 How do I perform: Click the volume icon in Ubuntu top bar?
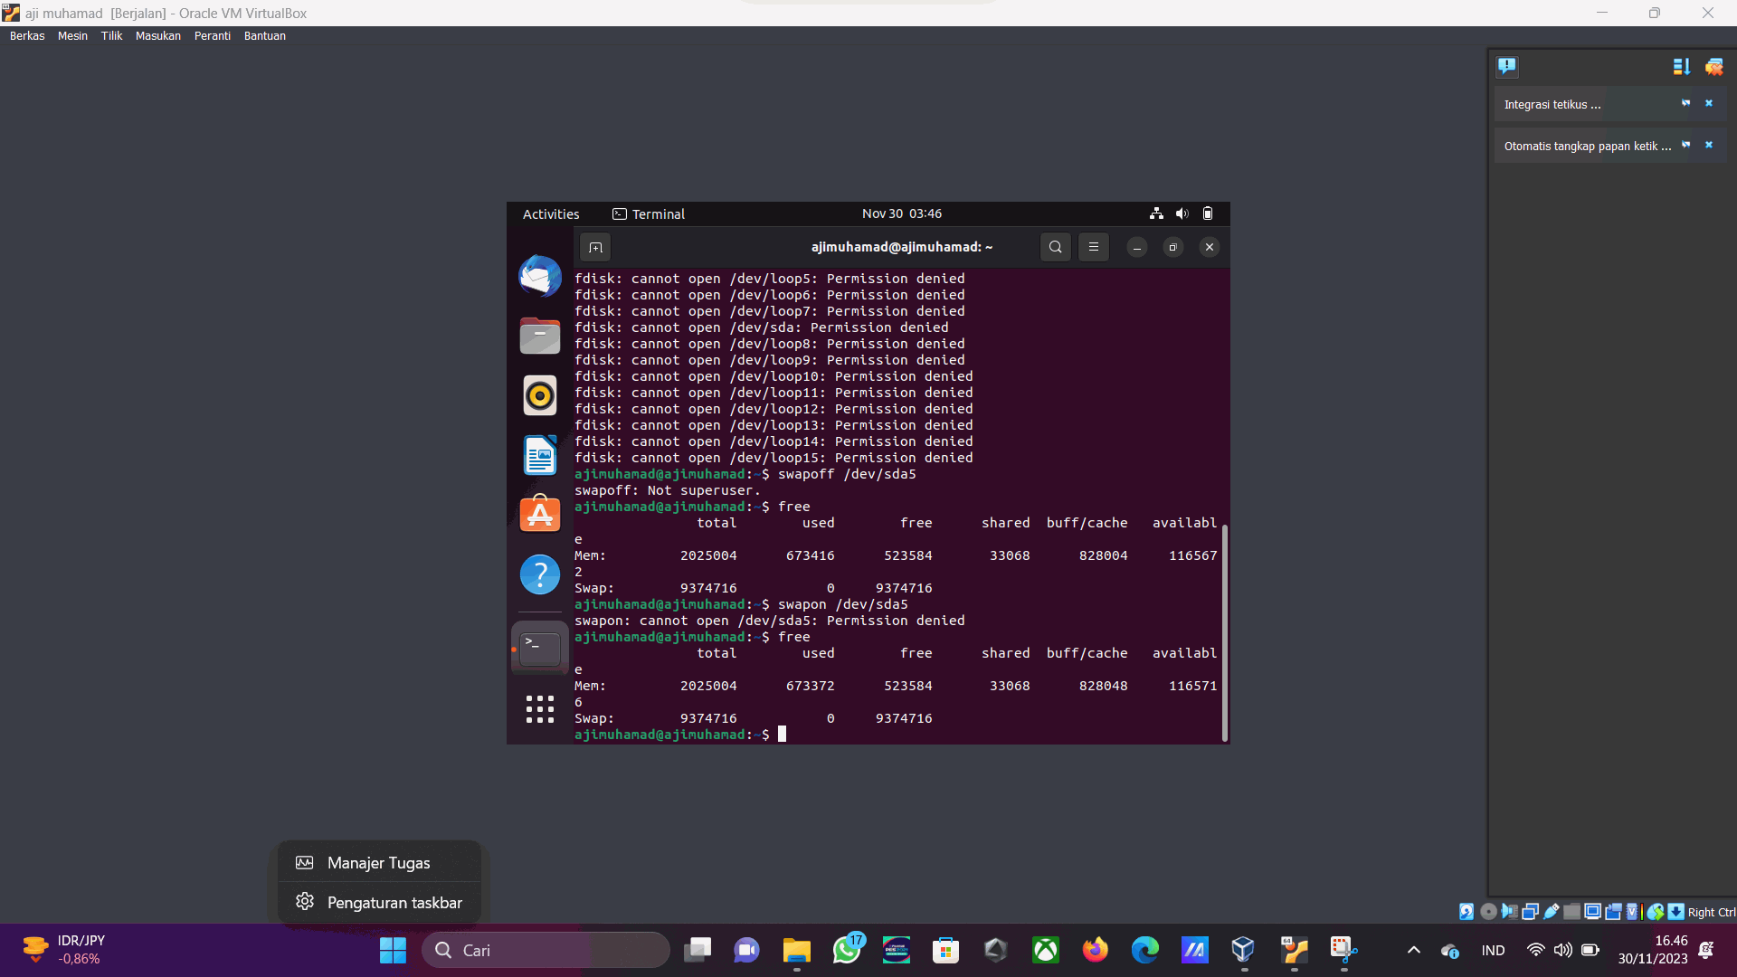tap(1182, 213)
